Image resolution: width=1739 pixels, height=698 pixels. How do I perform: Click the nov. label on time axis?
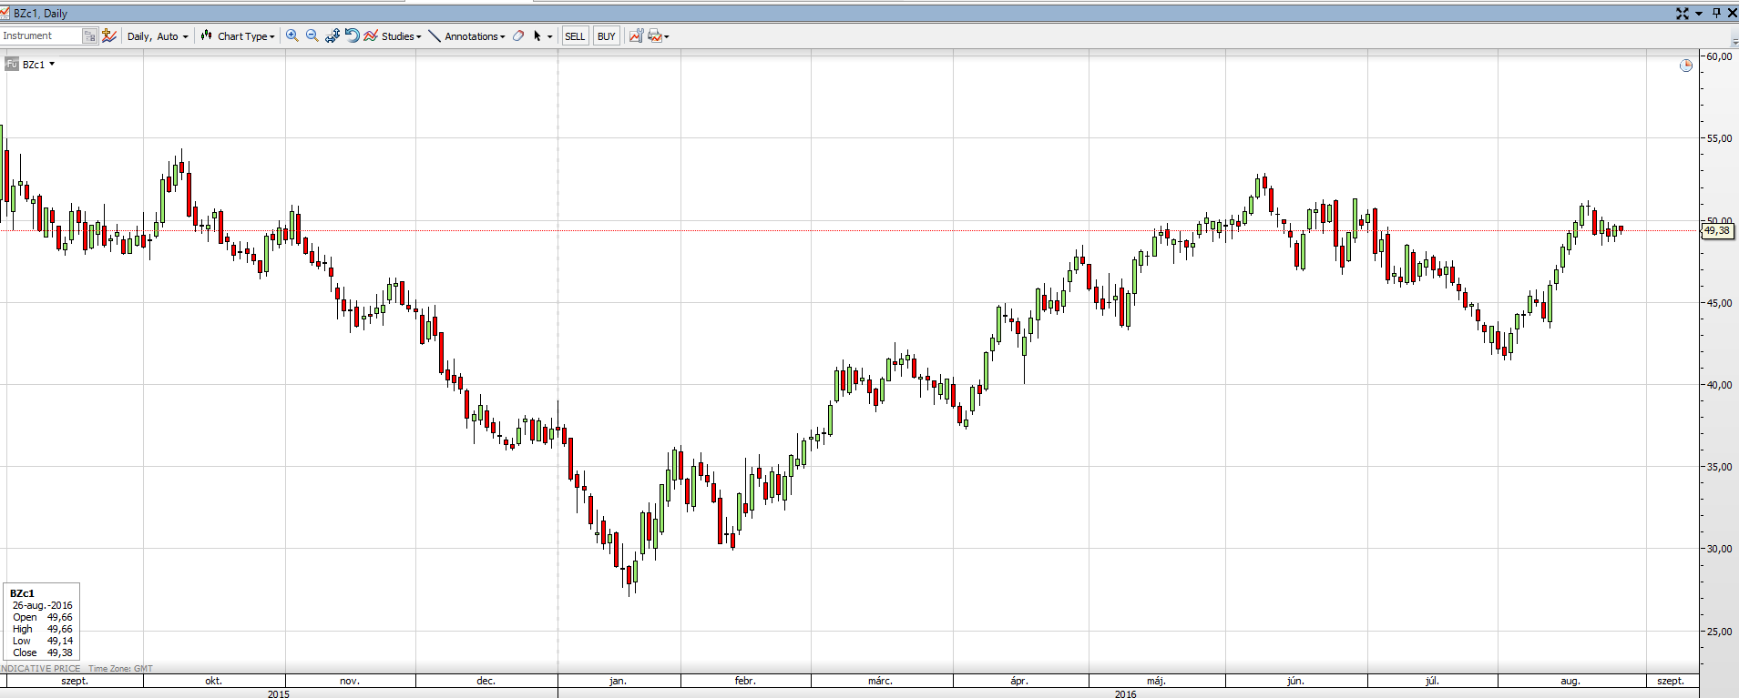pyautogui.click(x=350, y=681)
